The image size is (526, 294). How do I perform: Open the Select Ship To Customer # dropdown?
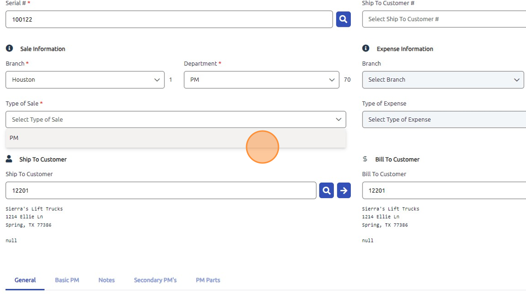point(444,19)
